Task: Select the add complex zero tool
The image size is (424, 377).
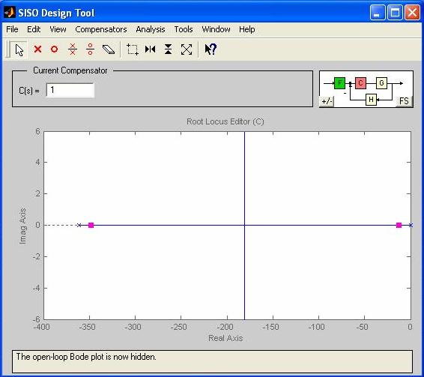Action: [91, 49]
